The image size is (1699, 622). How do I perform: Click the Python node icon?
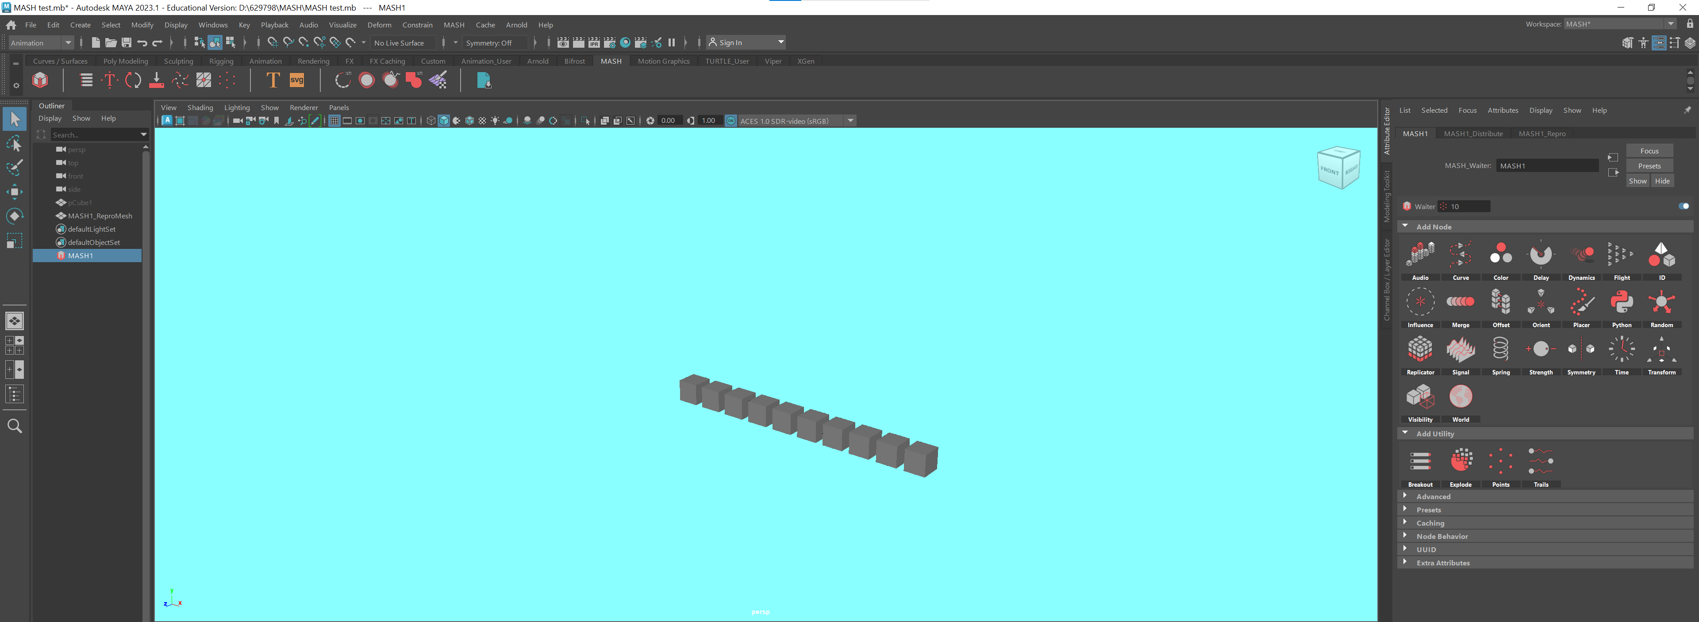(x=1621, y=302)
